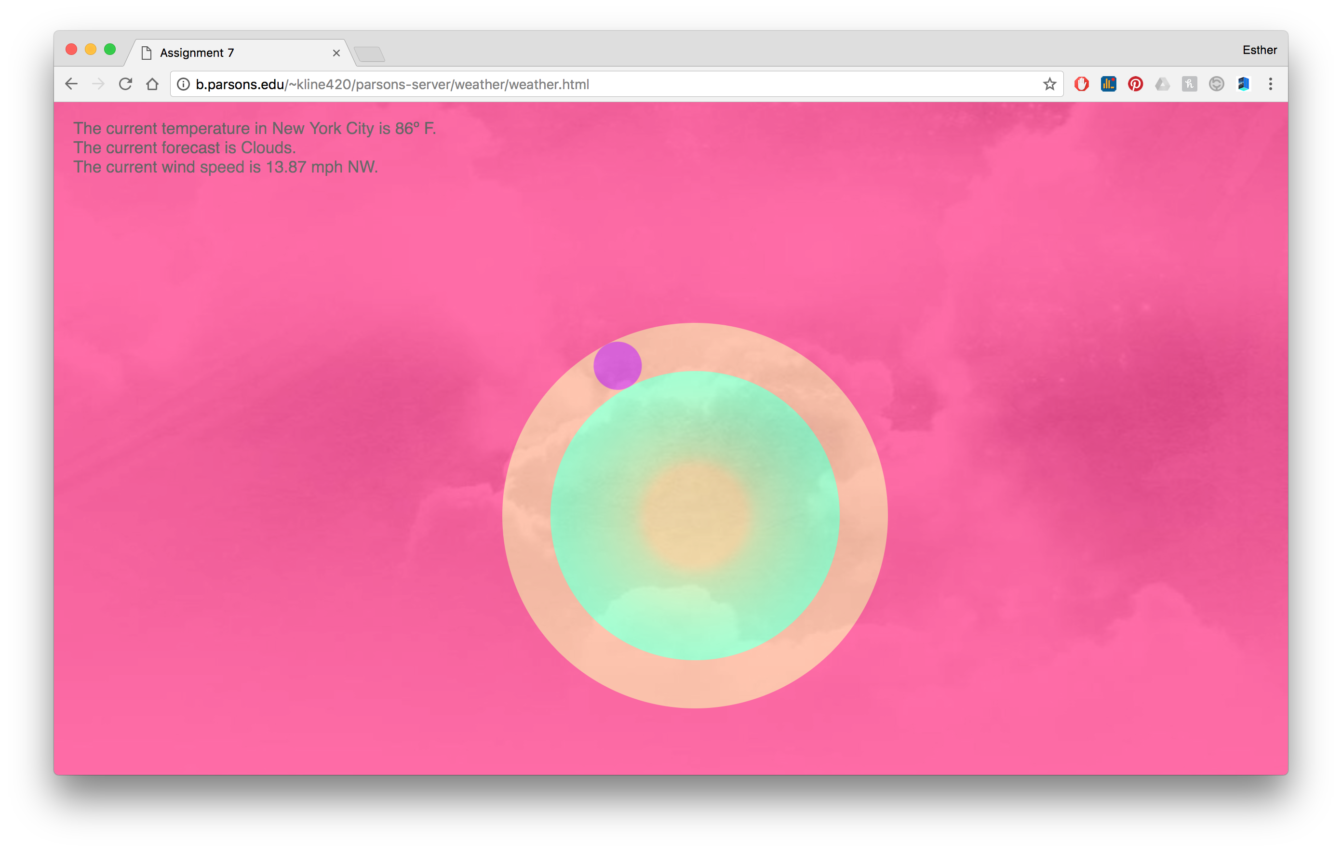
Task: Click the Pinterest extension button
Action: (x=1135, y=84)
